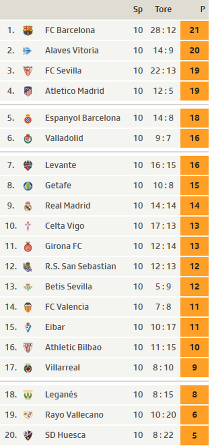Screen dimensions: 210x446
Task: Click the orange 21 points cell
Action: [x=194, y=30]
